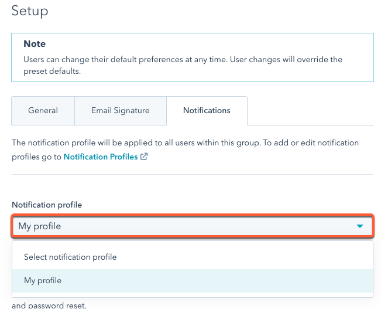Switch to the General tab

click(43, 110)
